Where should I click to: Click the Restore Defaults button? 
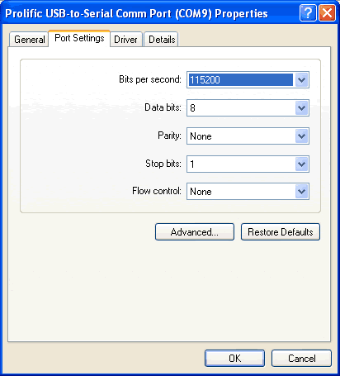click(x=281, y=232)
